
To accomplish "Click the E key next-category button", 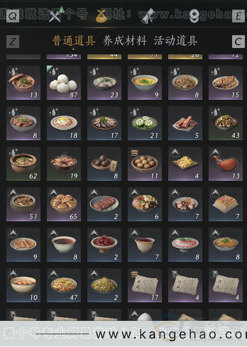I will (238, 16).
